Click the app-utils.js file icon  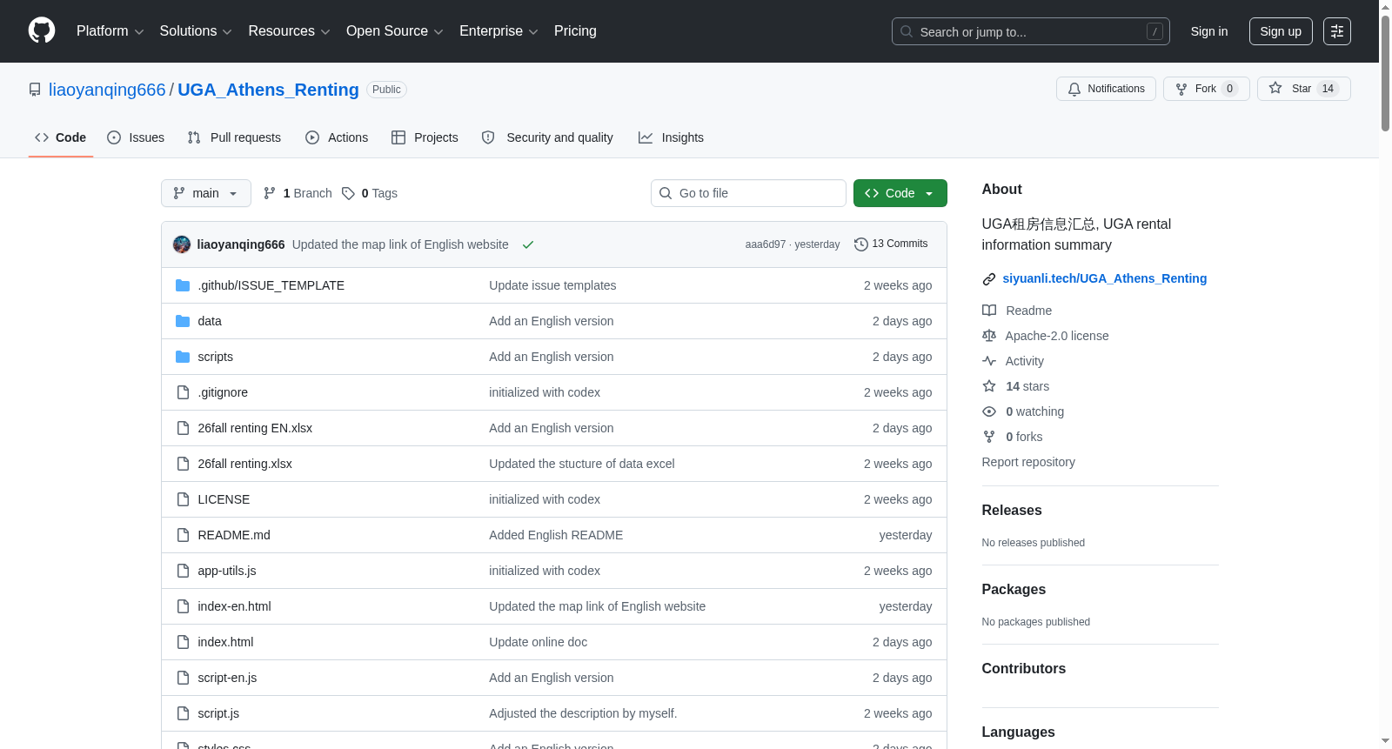coord(183,571)
